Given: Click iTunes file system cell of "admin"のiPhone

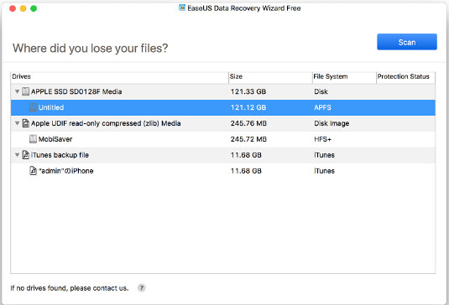Looking at the screenshot, I should click(324, 171).
